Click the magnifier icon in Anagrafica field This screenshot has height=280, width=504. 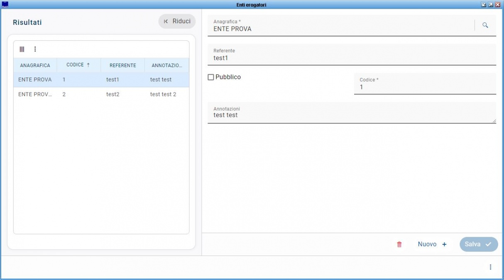pyautogui.click(x=485, y=25)
